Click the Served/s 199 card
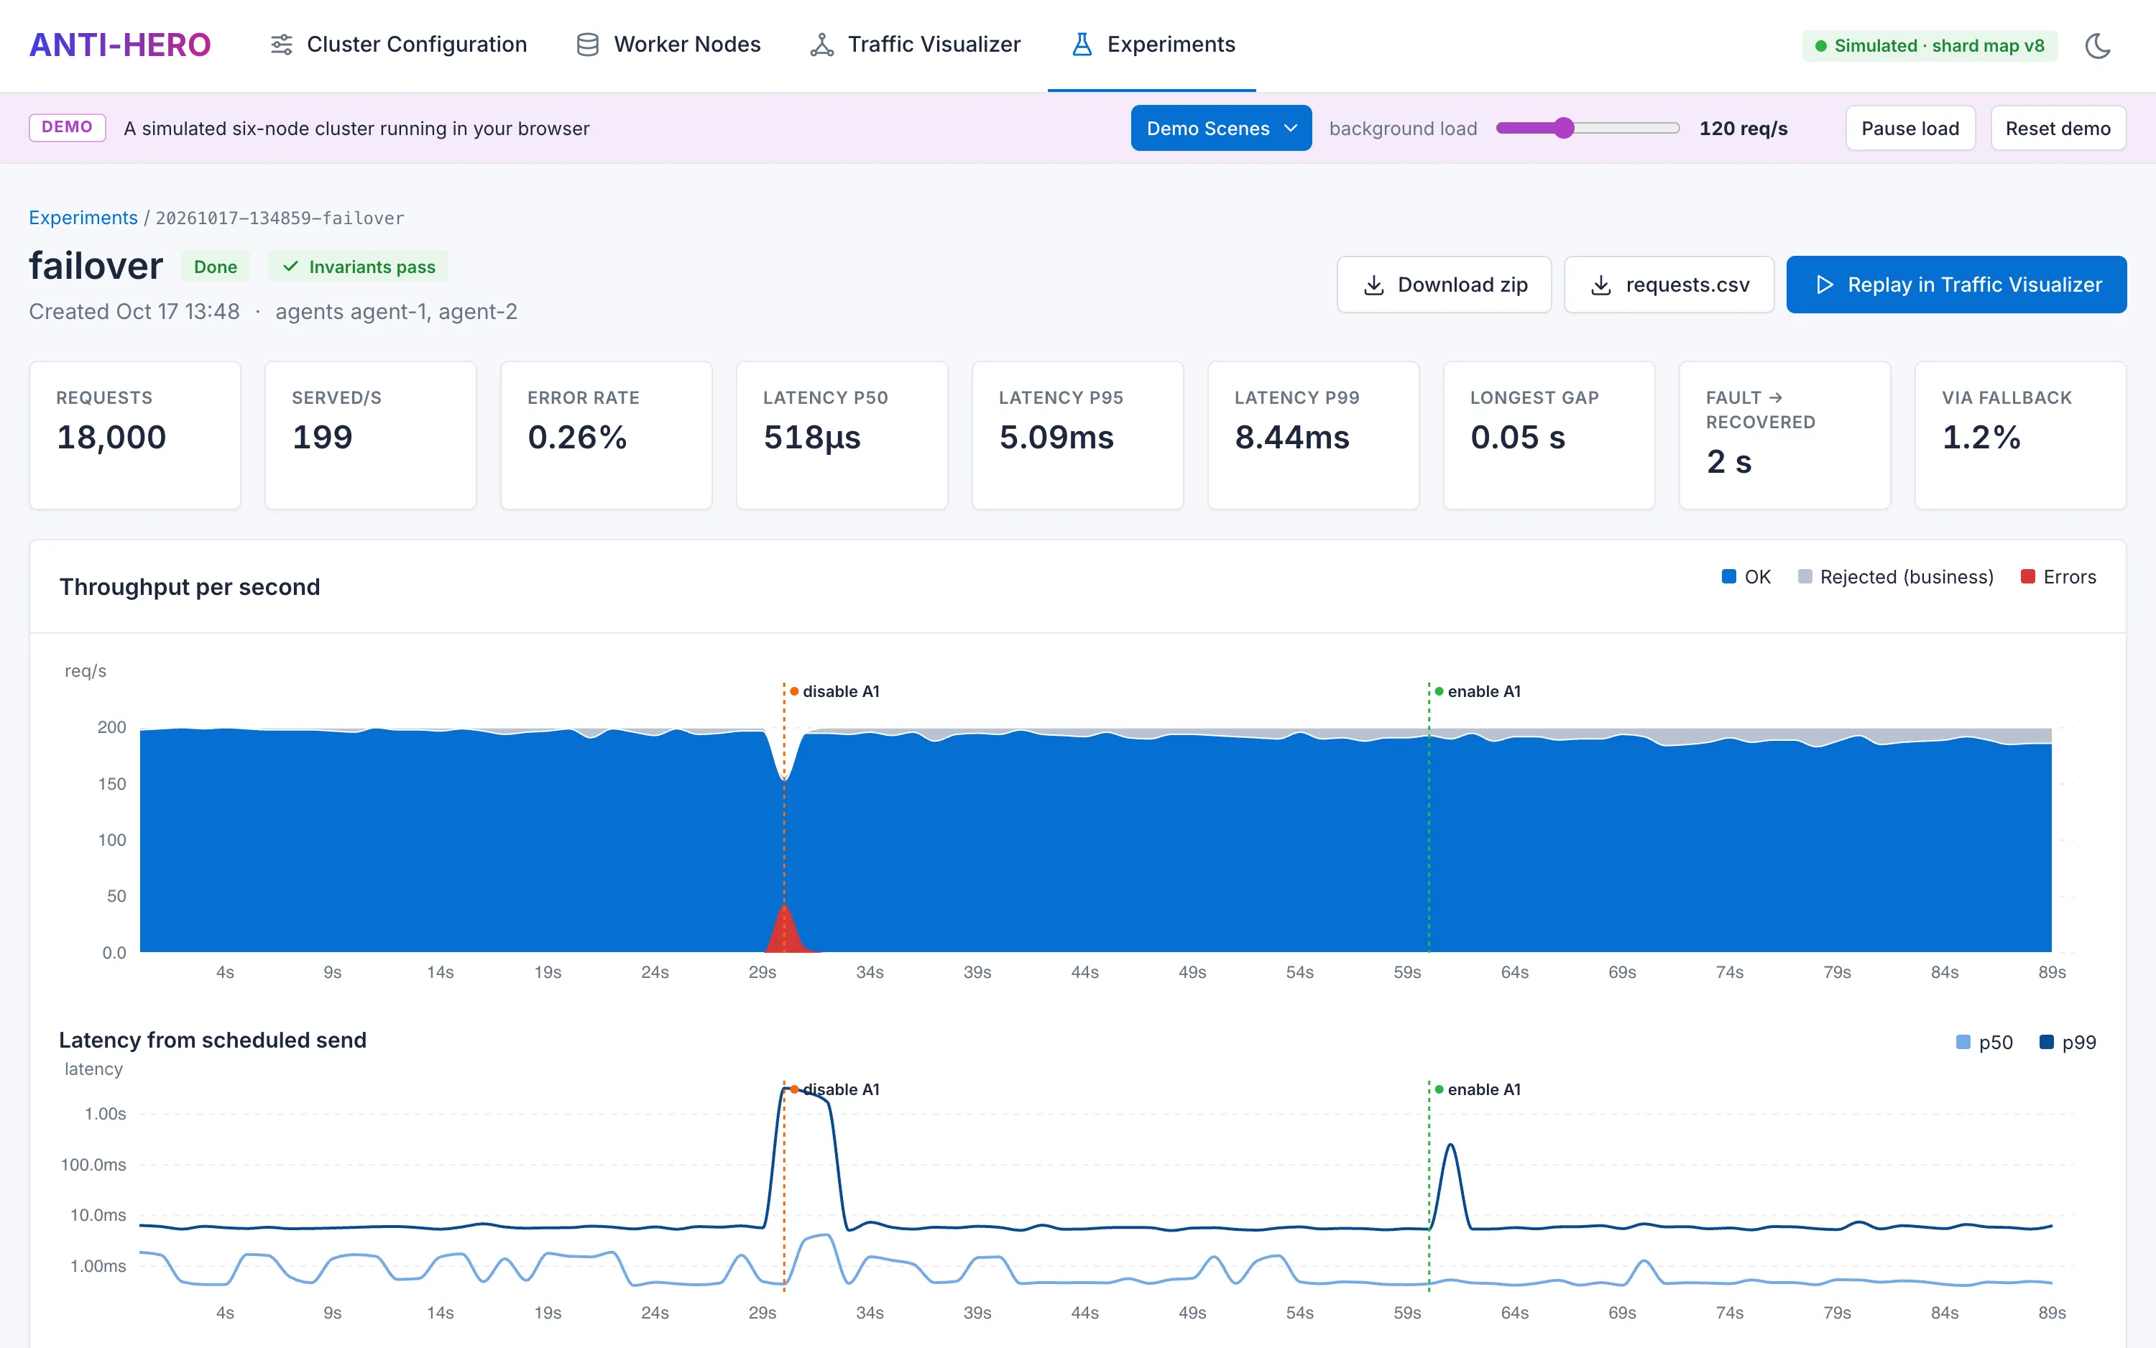The height and width of the screenshot is (1348, 2156). [x=371, y=435]
